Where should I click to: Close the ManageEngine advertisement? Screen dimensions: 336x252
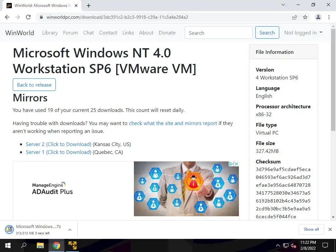click(x=236, y=164)
